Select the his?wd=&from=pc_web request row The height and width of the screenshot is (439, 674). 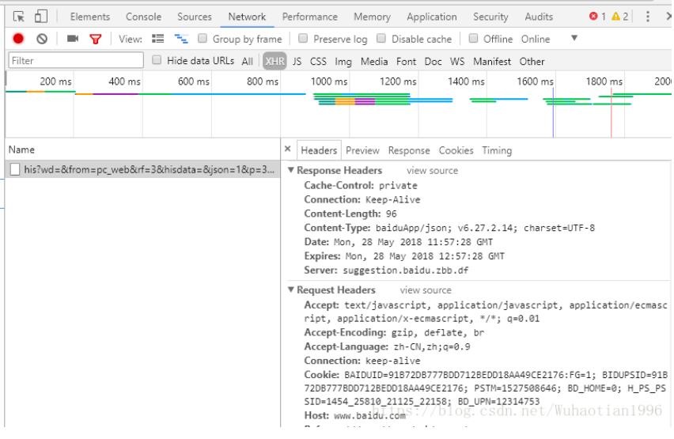[142, 169]
